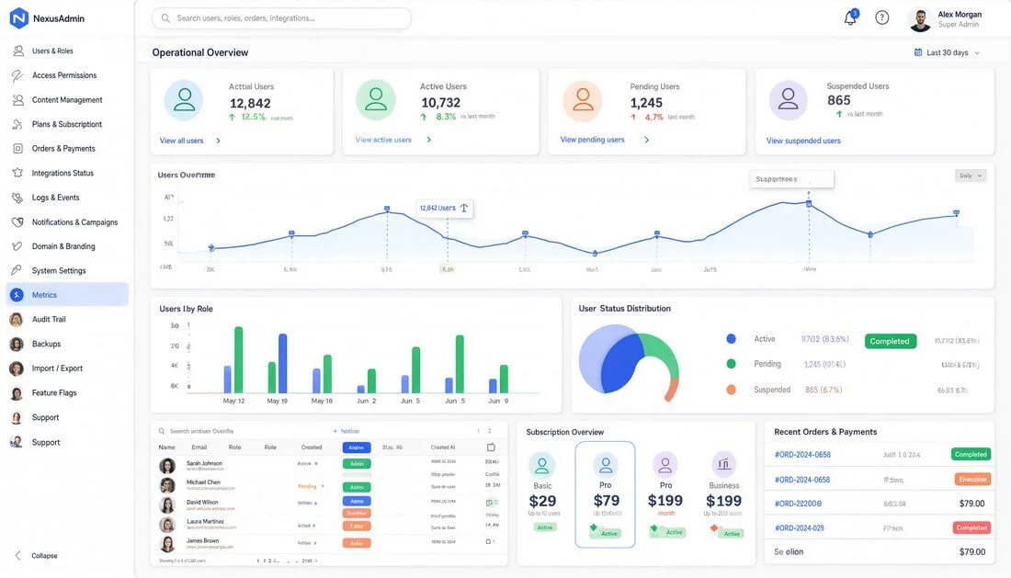
Task: Click View pending users link
Action: coord(592,140)
